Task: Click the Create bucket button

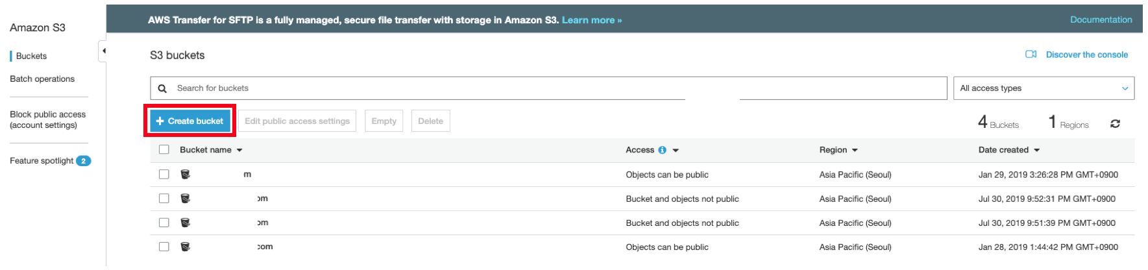Action: coord(190,121)
